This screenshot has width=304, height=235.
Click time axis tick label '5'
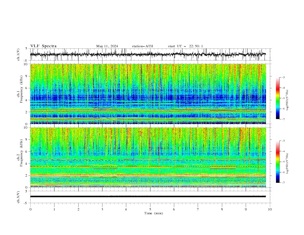tap(150, 209)
